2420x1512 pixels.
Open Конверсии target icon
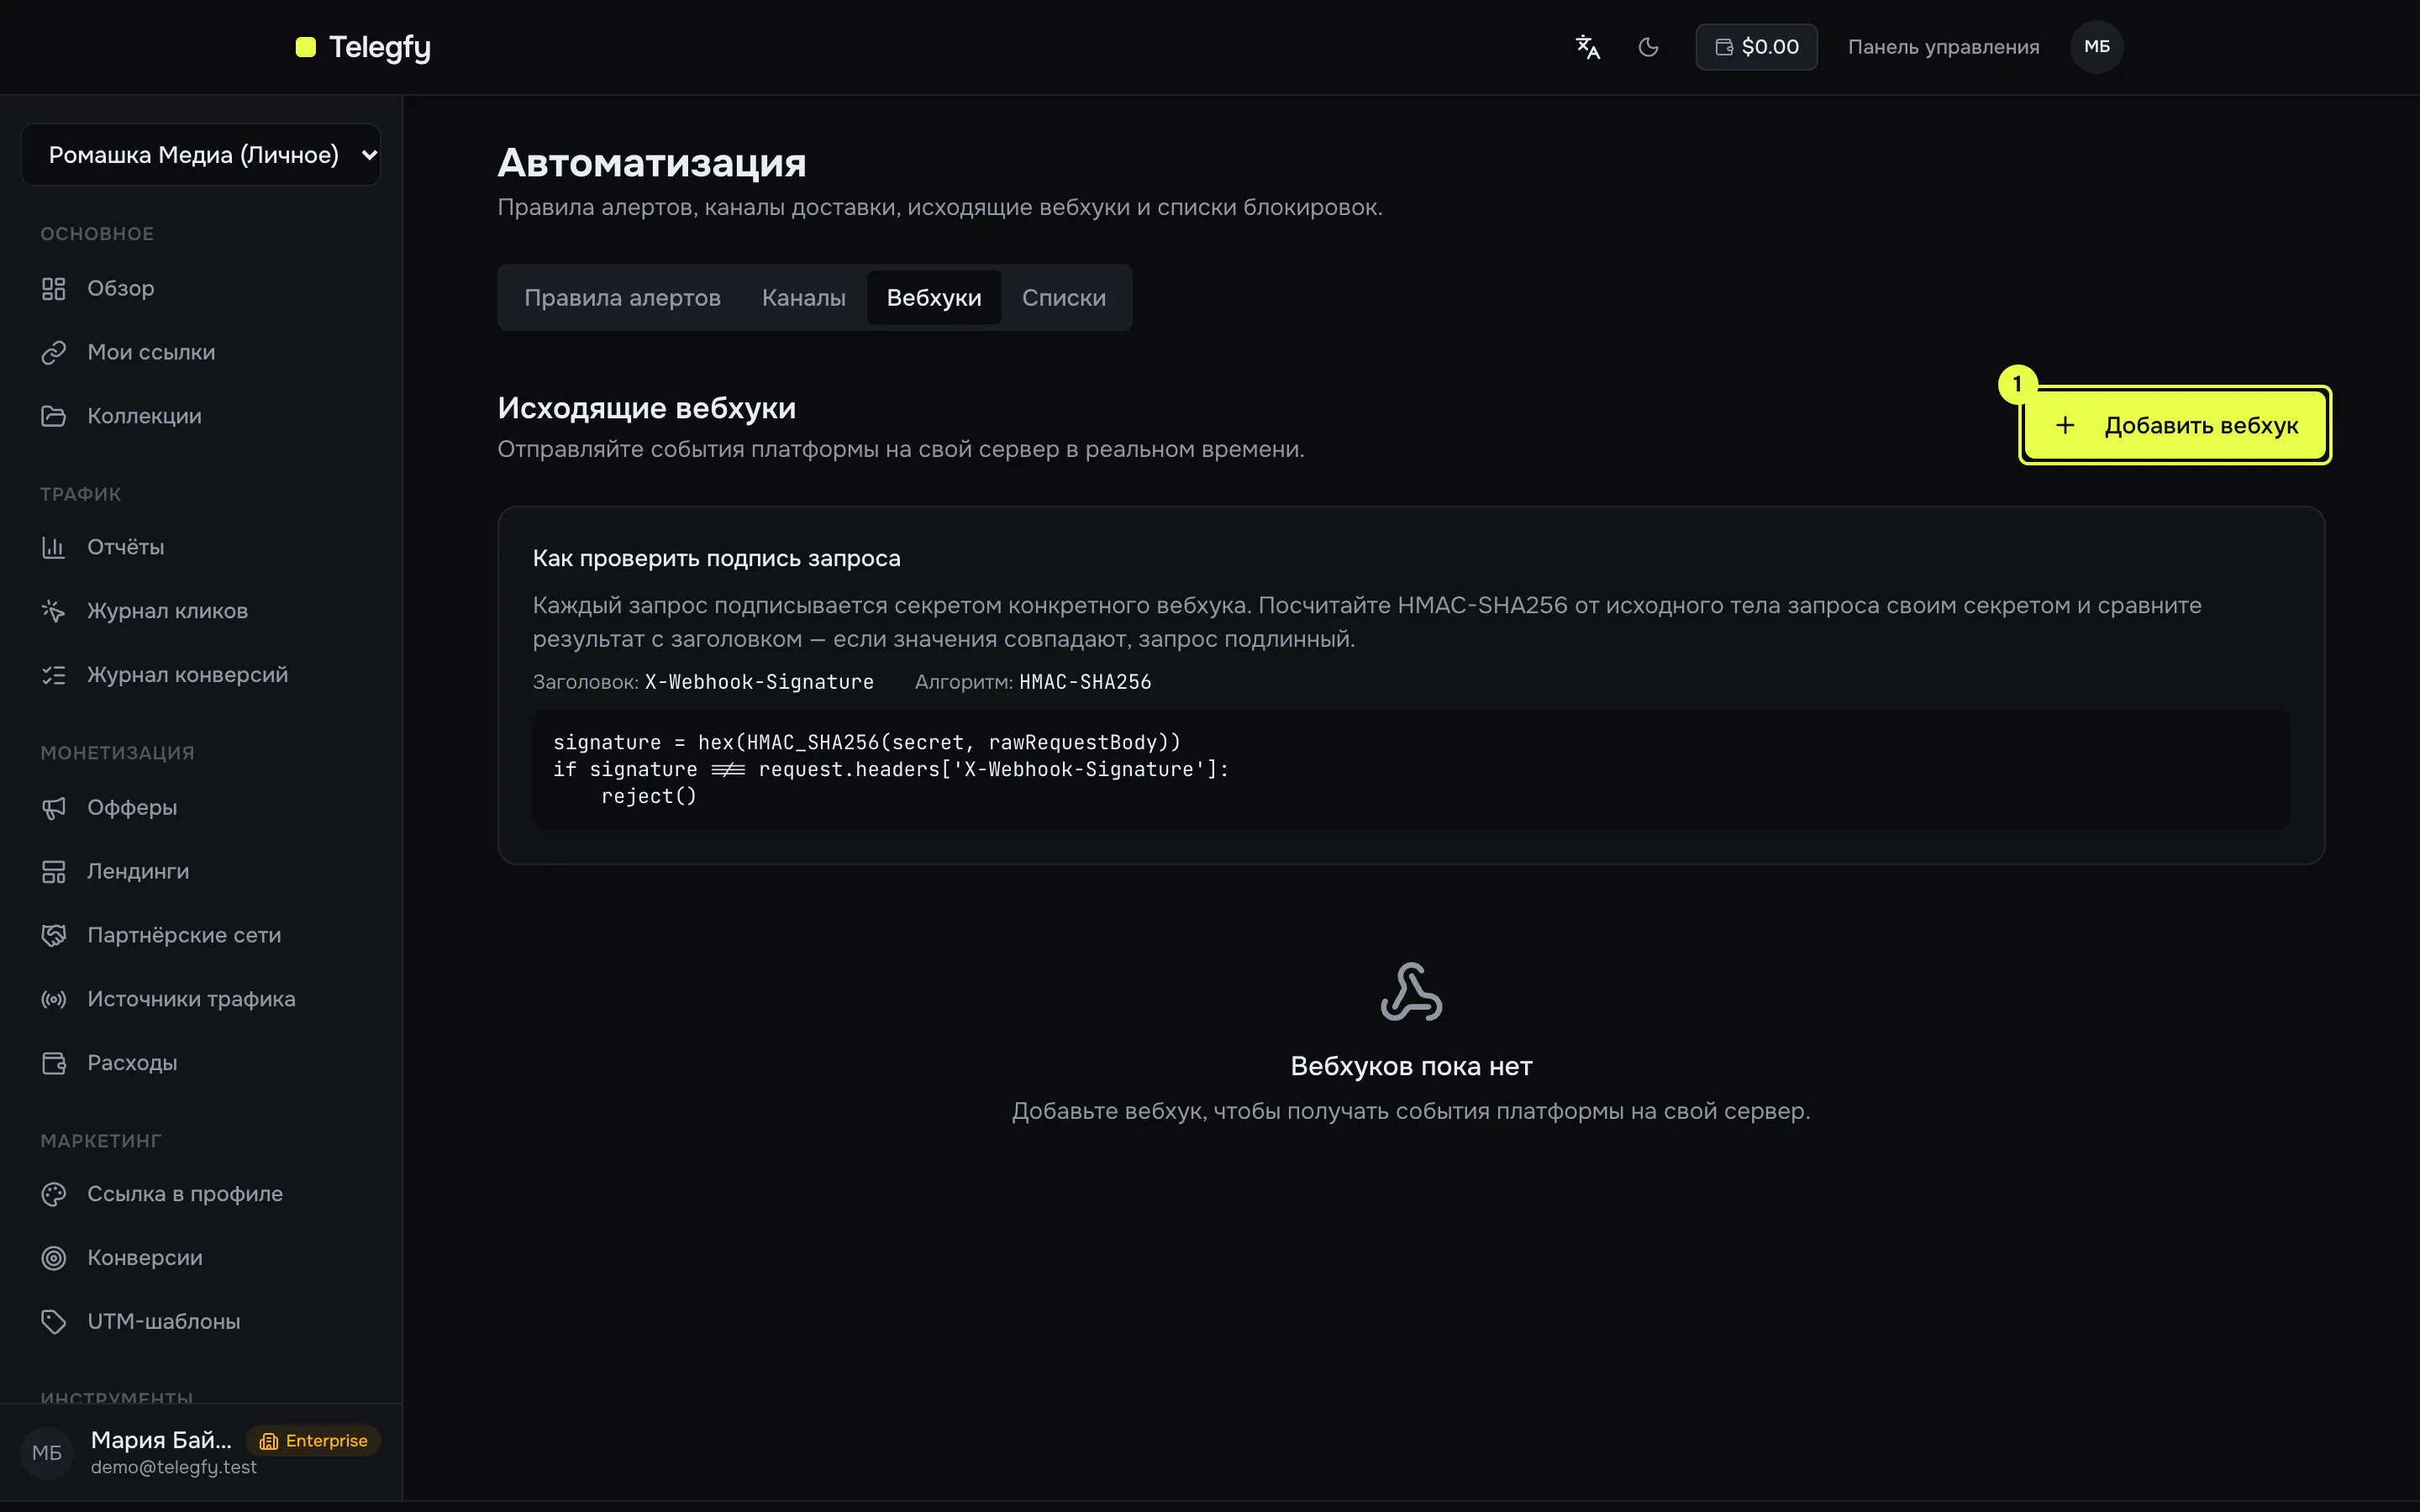(54, 1258)
